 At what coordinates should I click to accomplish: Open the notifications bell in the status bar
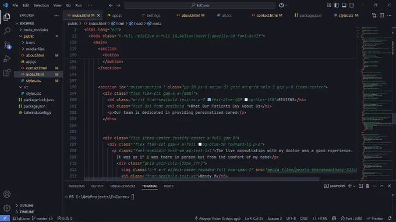point(390,218)
